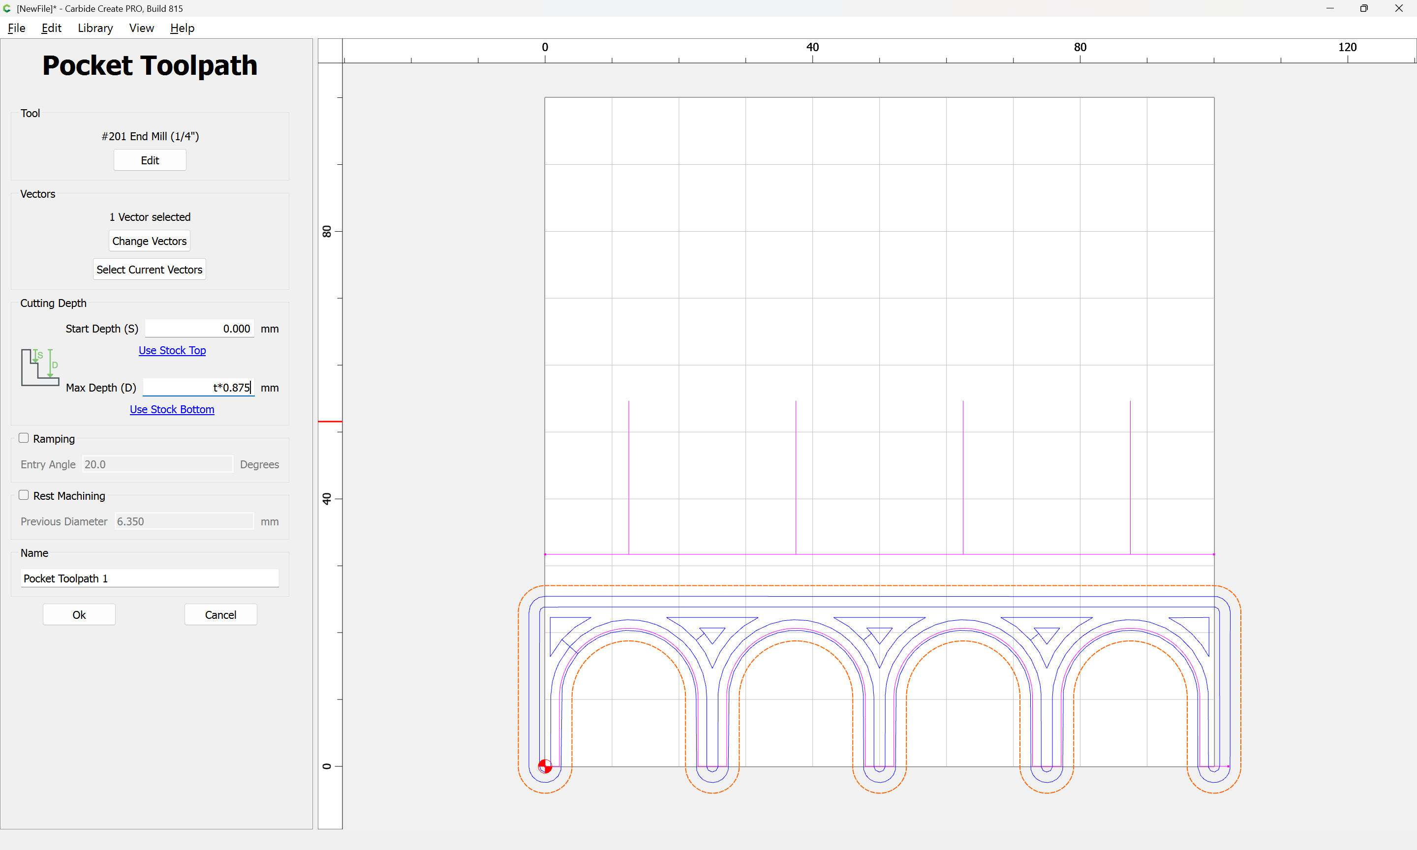Click the red marker on vertical ruler
Image resolution: width=1417 pixels, height=850 pixels.
pos(330,422)
